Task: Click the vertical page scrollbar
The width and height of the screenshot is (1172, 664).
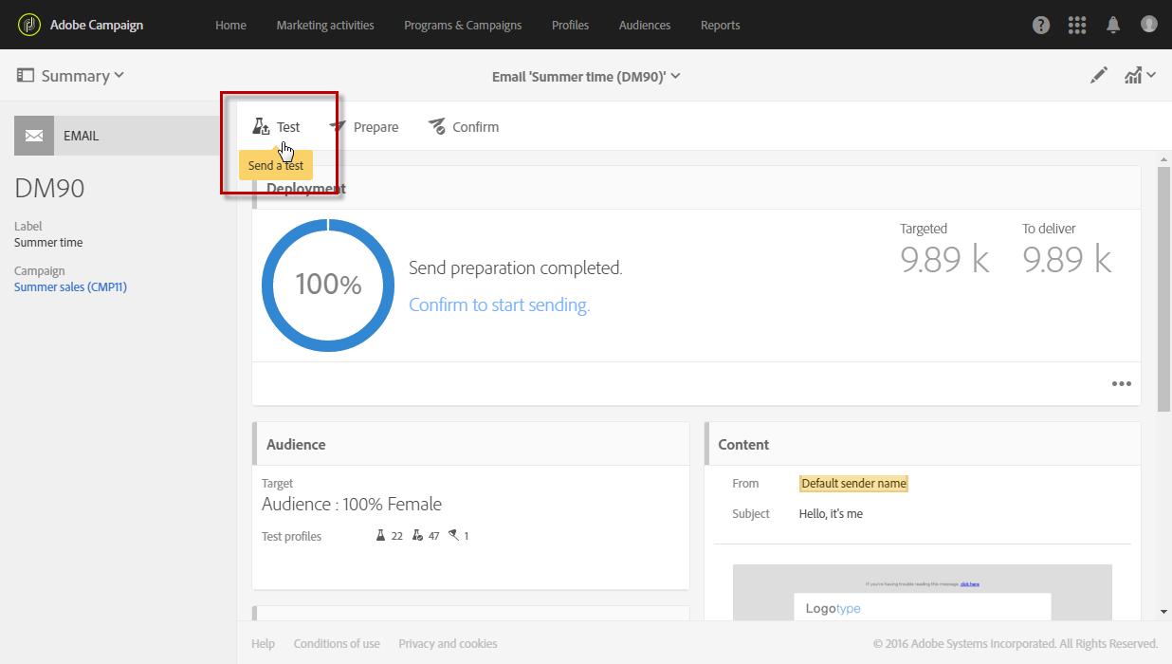Action: click(1164, 285)
